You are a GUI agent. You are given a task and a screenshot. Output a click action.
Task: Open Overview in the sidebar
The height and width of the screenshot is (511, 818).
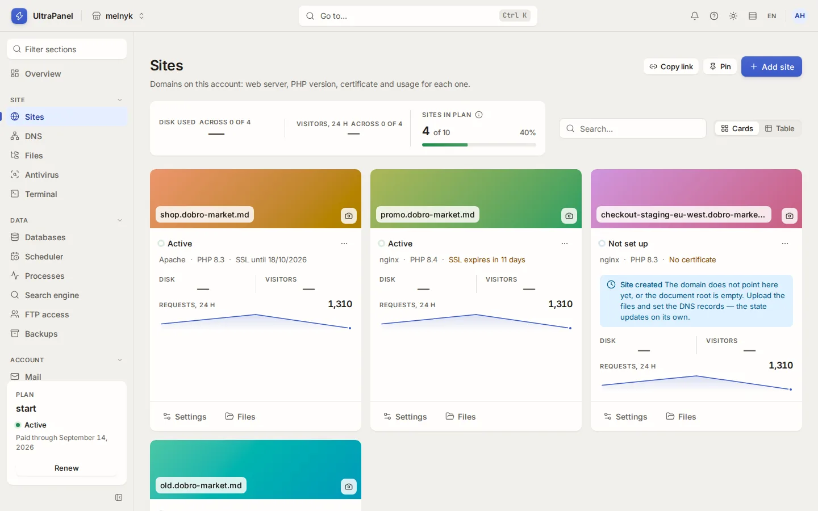point(67,74)
